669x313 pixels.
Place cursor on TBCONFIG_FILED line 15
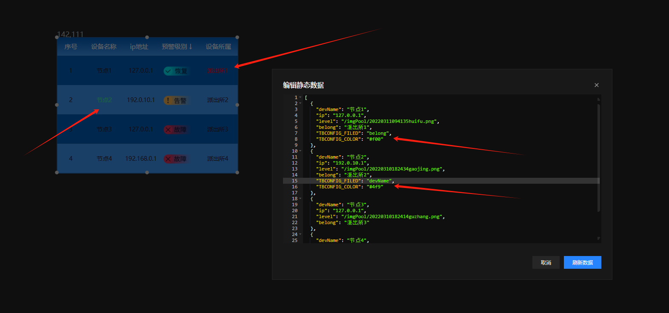point(339,181)
